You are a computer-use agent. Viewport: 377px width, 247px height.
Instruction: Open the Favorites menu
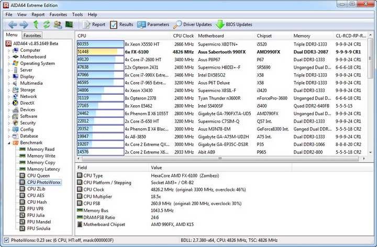58,15
